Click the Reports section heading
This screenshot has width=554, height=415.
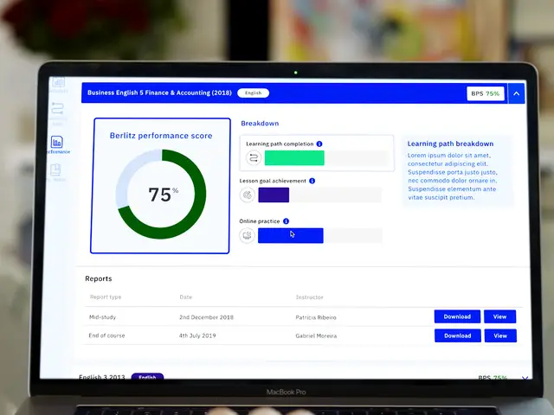98,278
